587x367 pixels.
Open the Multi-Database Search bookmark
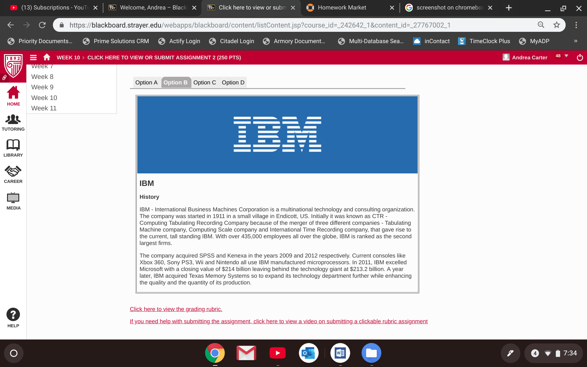(x=371, y=41)
